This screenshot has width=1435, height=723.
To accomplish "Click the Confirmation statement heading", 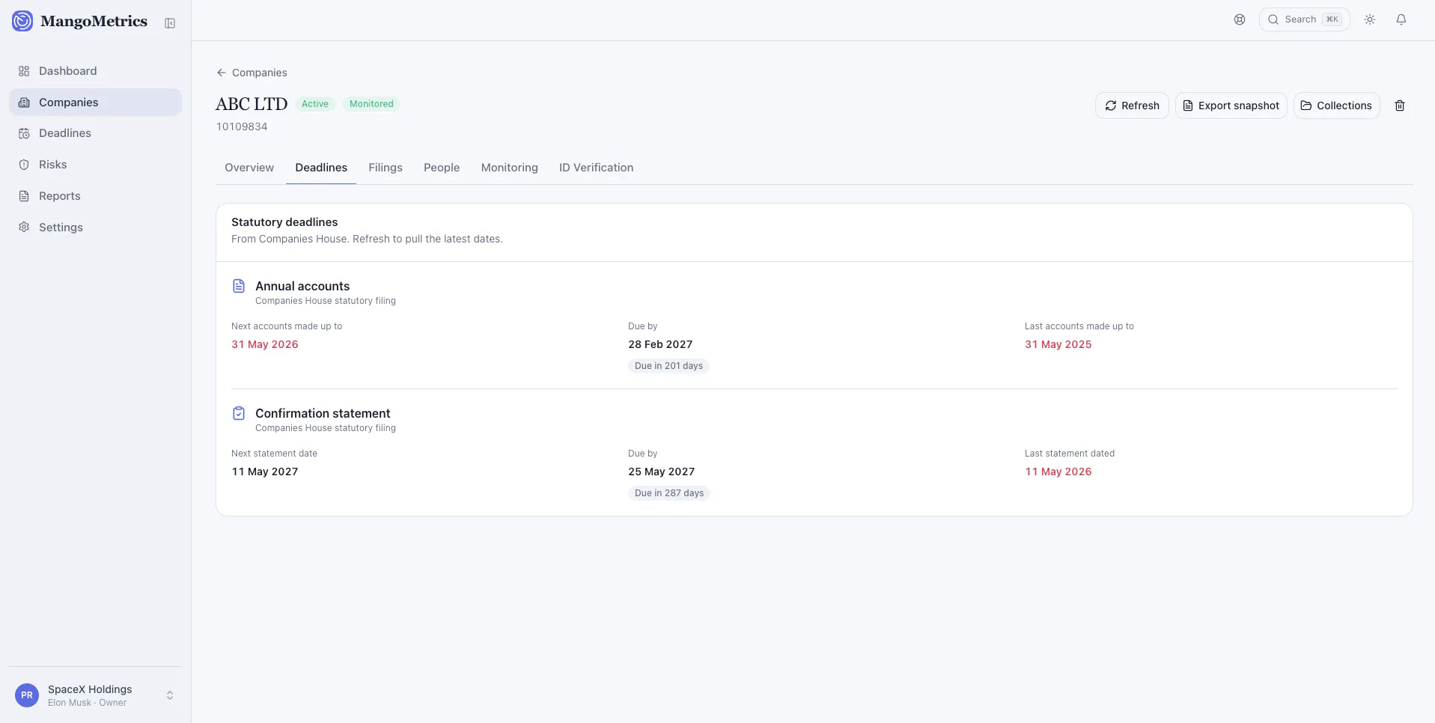I will coord(323,413).
